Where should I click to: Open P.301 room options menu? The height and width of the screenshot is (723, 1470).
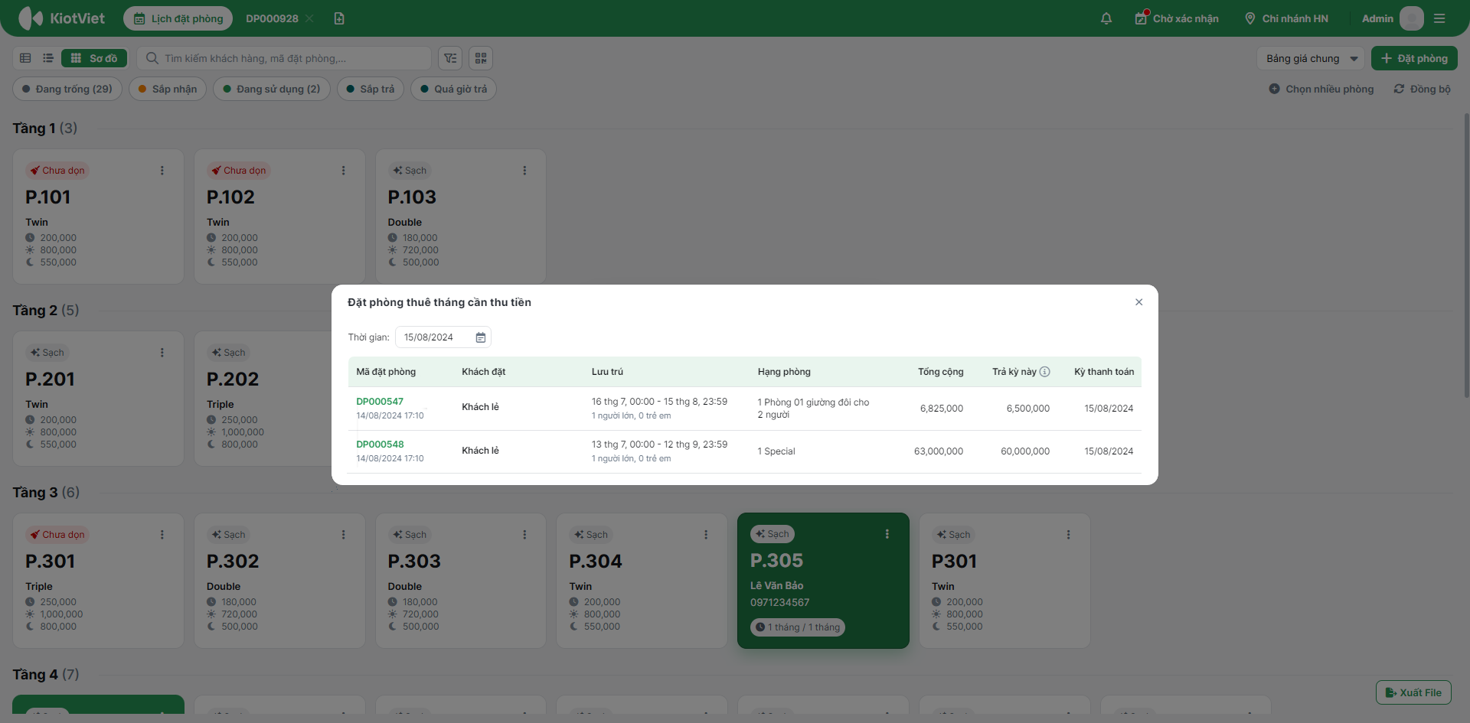[x=162, y=535]
